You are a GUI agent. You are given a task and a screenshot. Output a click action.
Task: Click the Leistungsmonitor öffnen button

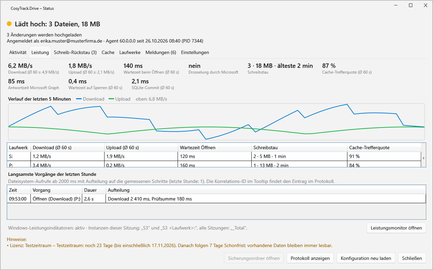click(396, 228)
